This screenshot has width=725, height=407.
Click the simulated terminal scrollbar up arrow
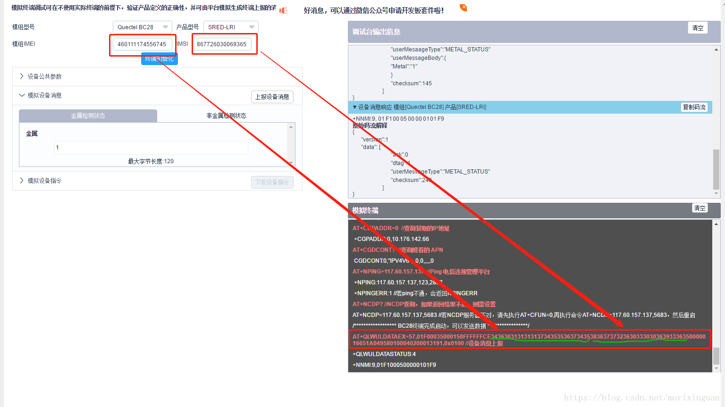[716, 224]
